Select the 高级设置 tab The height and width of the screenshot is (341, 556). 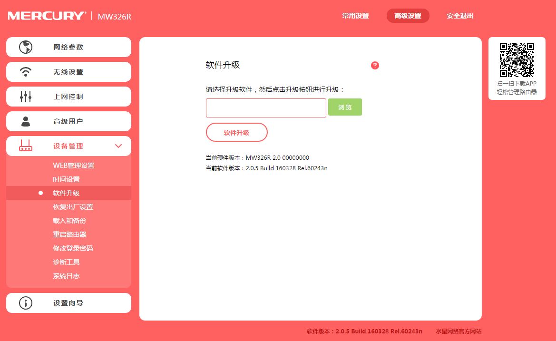pyautogui.click(x=408, y=16)
